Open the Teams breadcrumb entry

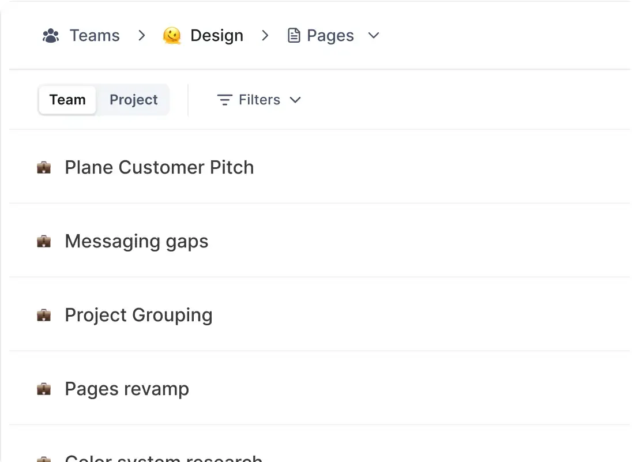click(94, 35)
